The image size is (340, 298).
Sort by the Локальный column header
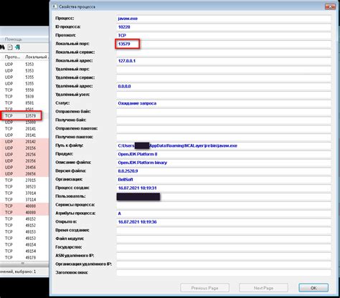(x=36, y=57)
